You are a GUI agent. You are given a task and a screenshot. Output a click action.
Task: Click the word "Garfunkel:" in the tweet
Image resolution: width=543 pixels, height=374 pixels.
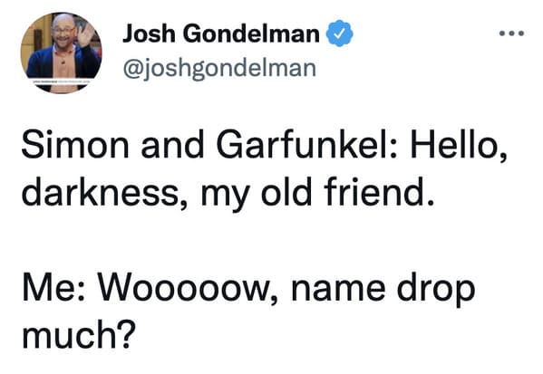306,144
